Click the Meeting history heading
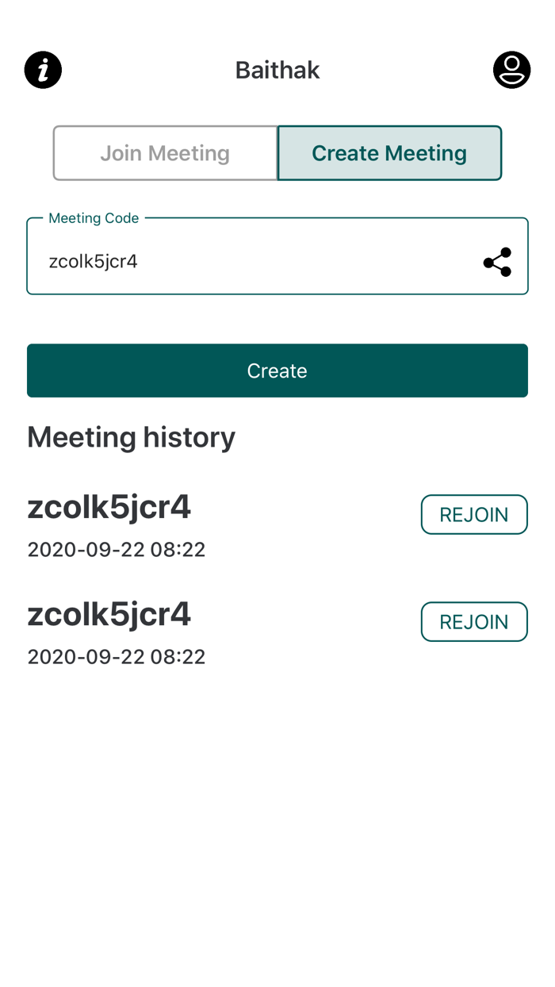The image size is (555, 987). [132, 437]
